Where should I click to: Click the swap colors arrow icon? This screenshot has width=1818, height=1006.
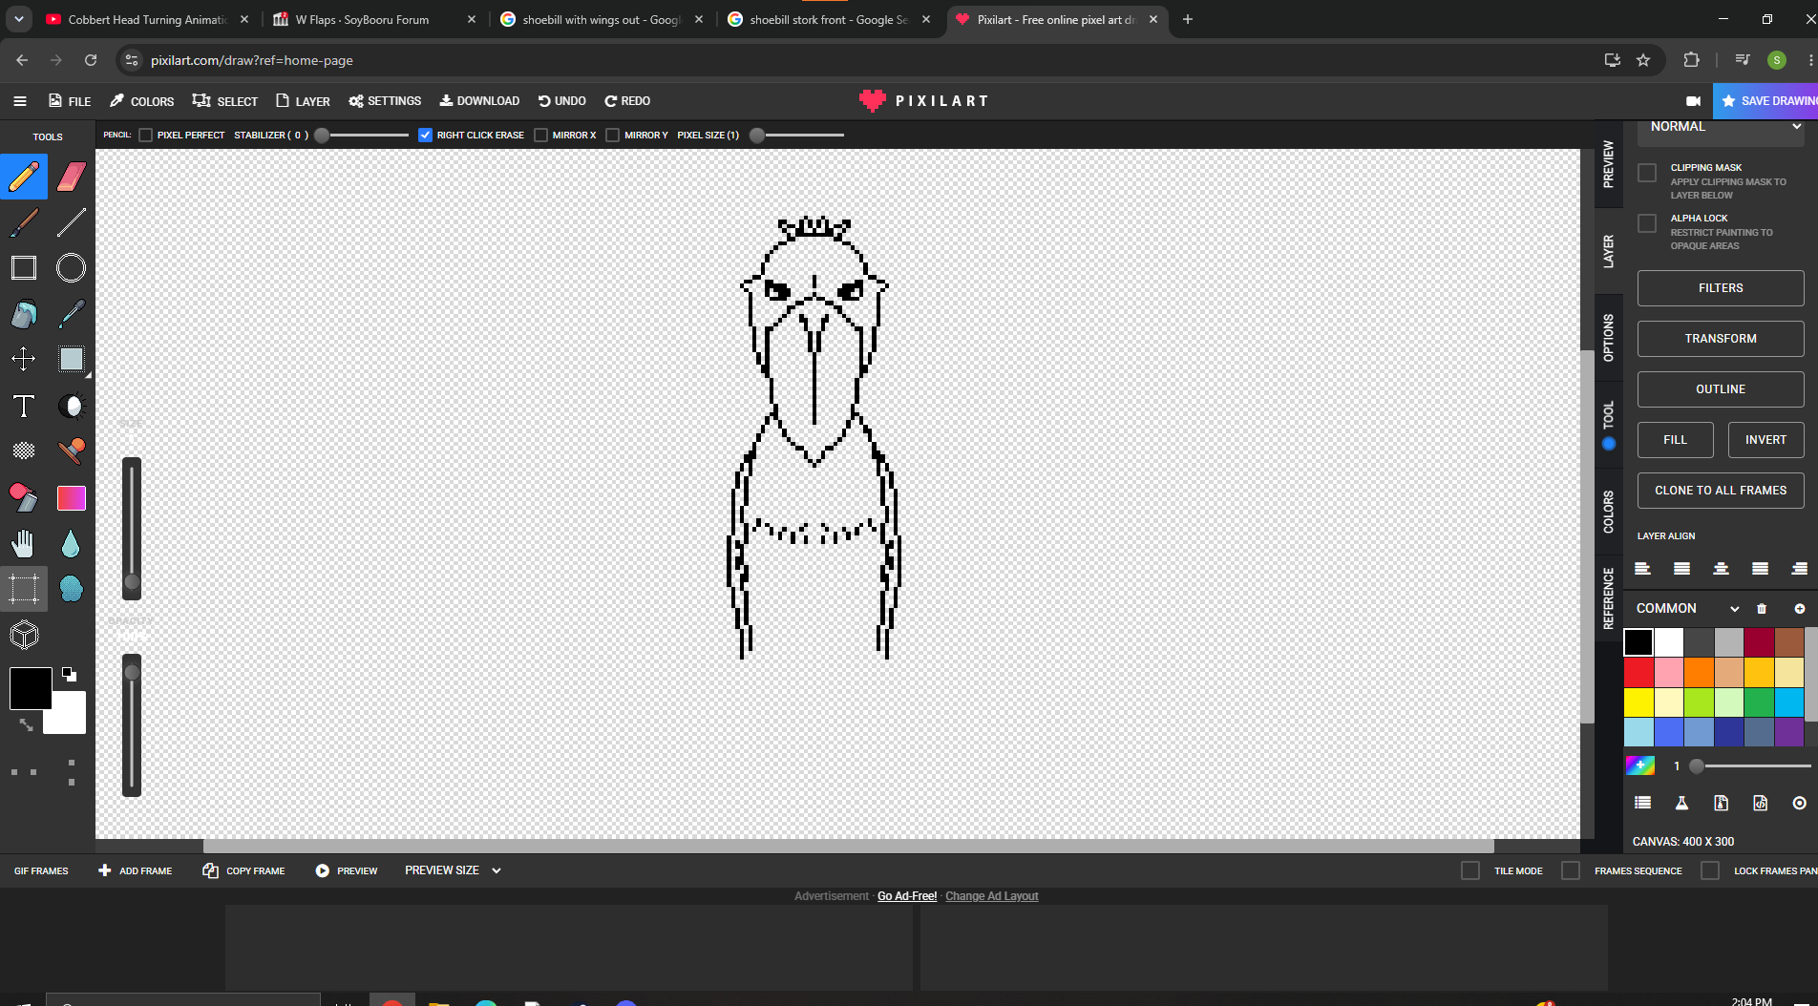(26, 725)
